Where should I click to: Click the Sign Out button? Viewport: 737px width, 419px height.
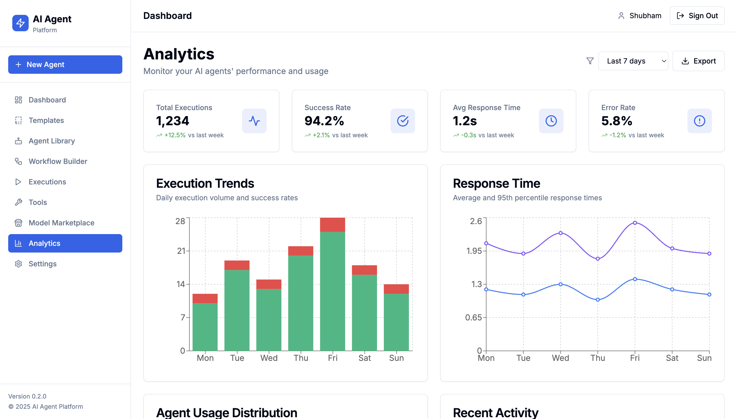pyautogui.click(x=697, y=16)
